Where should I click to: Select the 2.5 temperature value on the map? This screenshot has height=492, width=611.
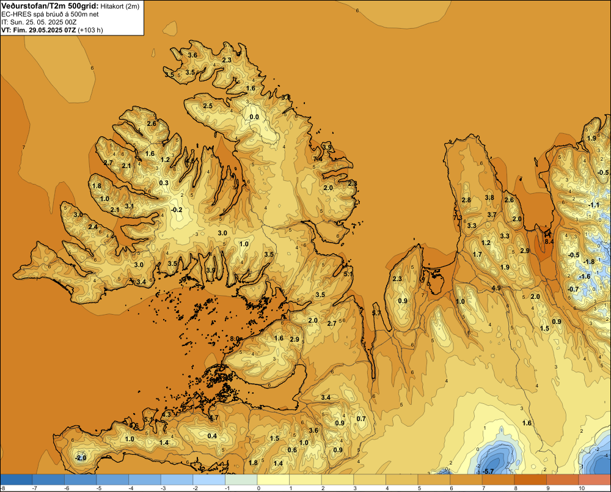[x=208, y=106]
